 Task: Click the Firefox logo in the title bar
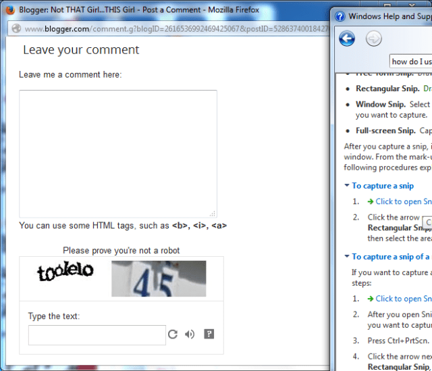9,10
